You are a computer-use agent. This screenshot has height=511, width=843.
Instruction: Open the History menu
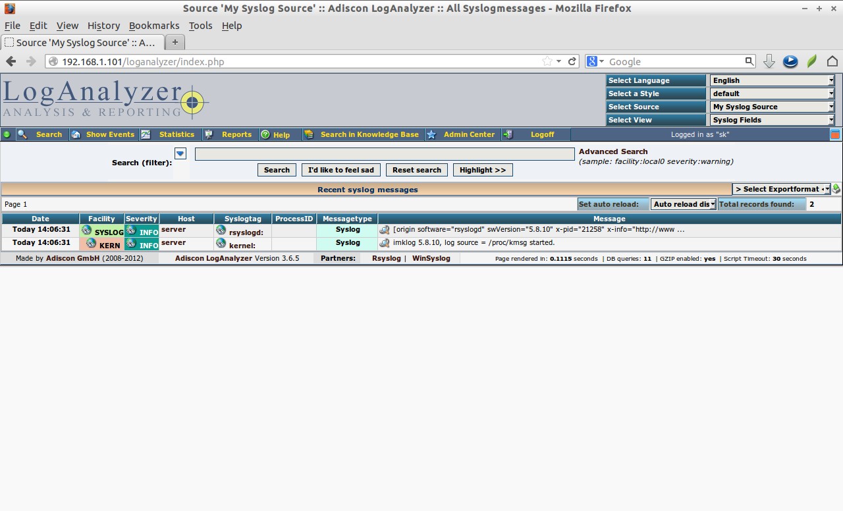point(104,26)
